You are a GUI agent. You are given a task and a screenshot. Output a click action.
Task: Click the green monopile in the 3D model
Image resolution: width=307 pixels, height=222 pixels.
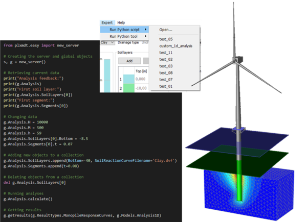click(239, 181)
